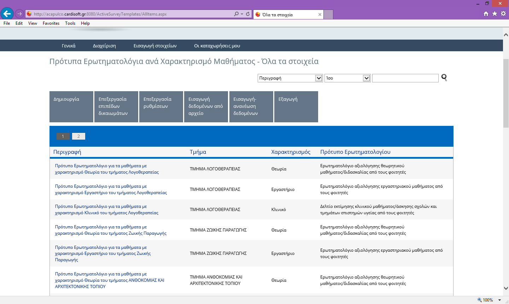Open the Help menu
Screen dimensions: 509x304
coord(85,23)
